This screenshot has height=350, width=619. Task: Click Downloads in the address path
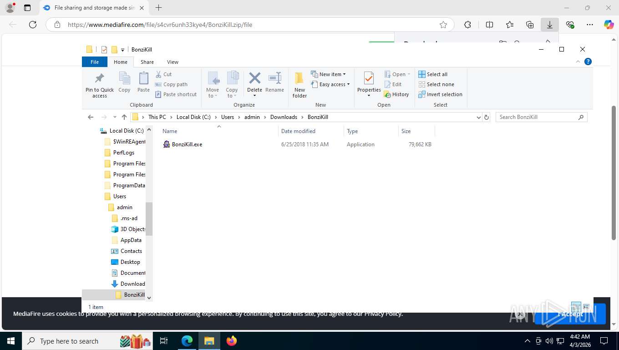pos(284,117)
